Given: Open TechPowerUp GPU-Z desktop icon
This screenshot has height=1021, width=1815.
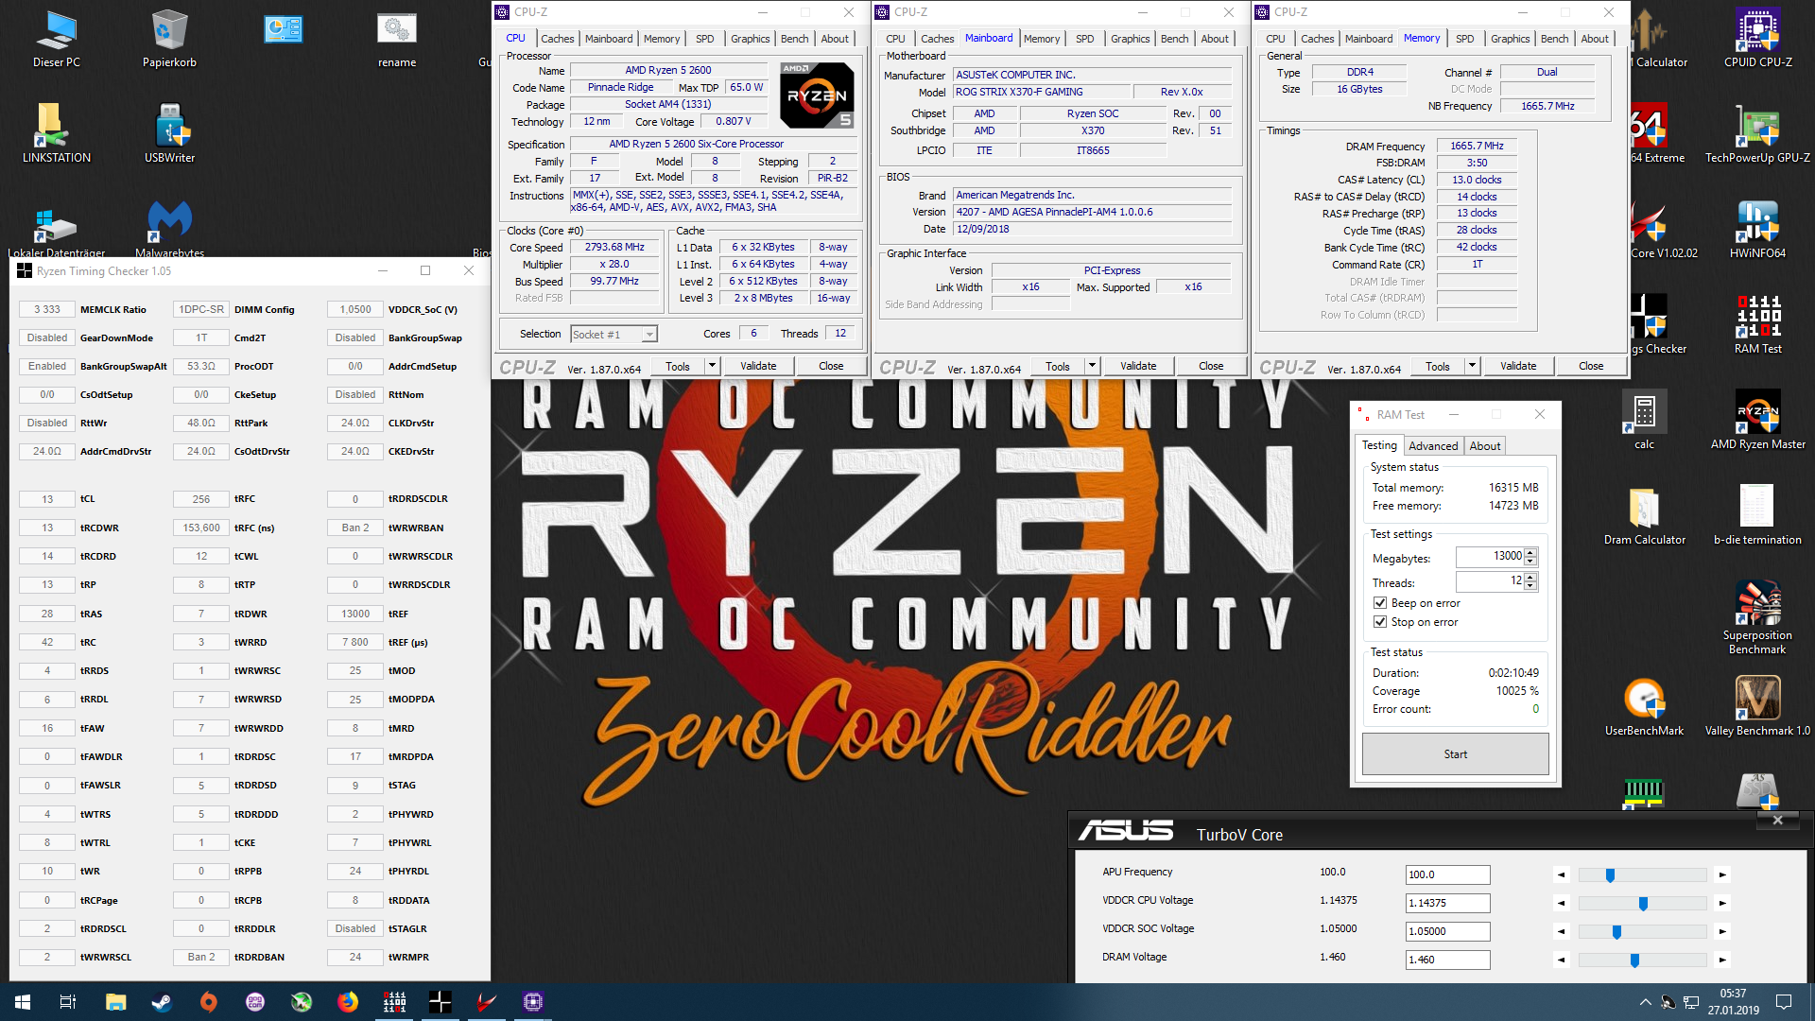Looking at the screenshot, I should tap(1757, 132).
